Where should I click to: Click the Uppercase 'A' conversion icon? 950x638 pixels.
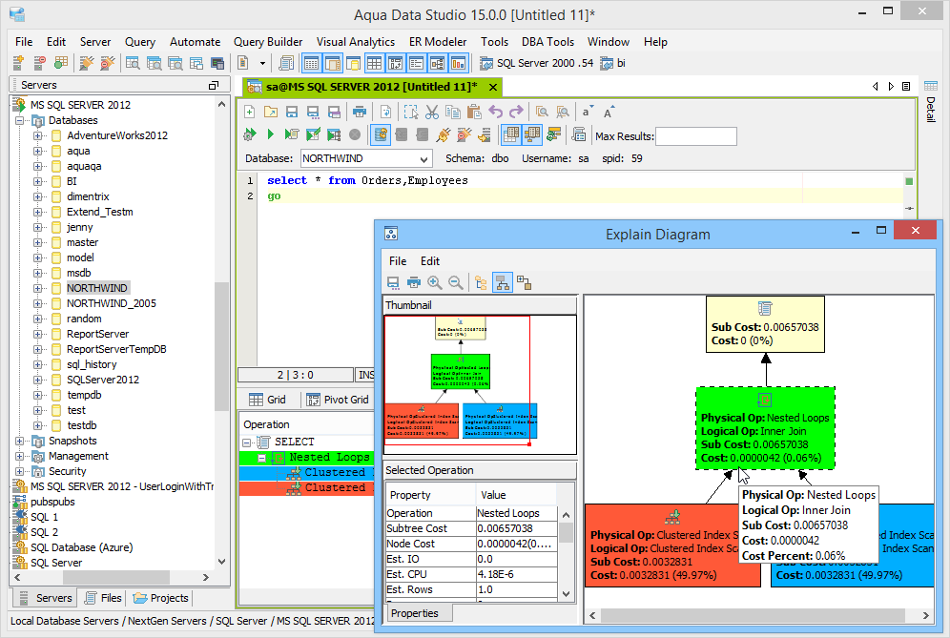pyautogui.click(x=608, y=113)
